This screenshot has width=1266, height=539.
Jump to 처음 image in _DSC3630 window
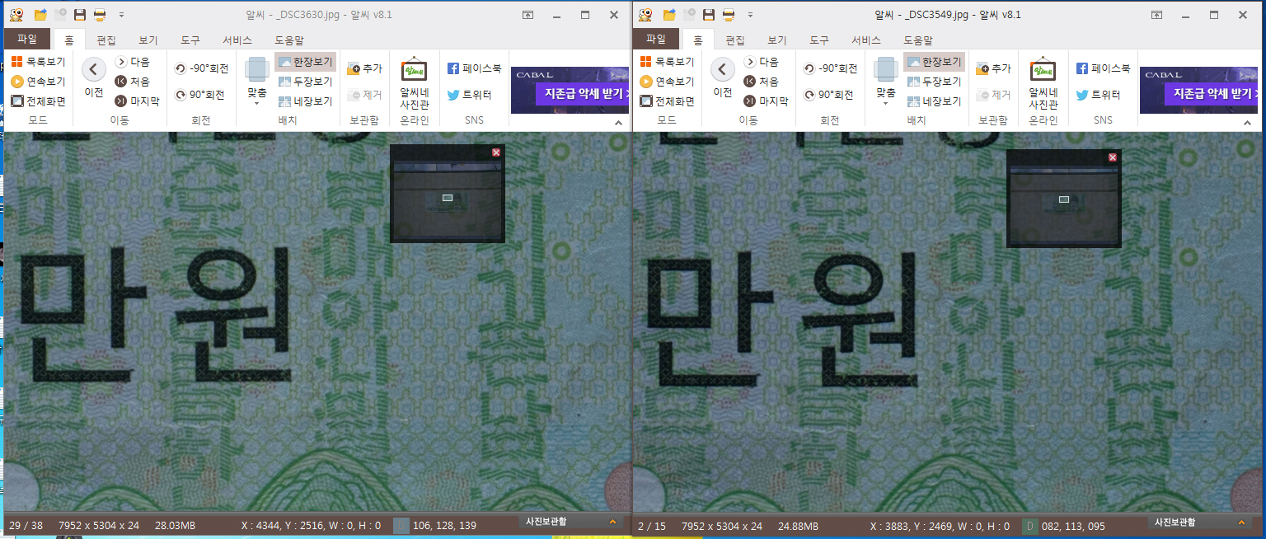[x=133, y=82]
